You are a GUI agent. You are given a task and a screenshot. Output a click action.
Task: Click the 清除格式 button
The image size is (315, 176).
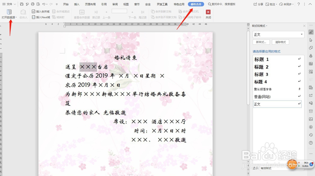click(x=280, y=42)
